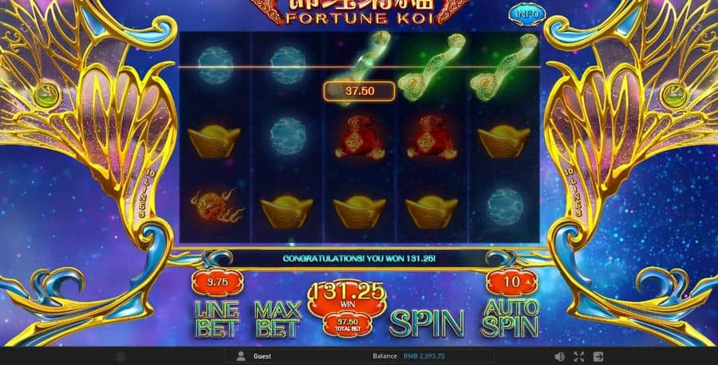Click the 97.50 total bet badge

(x=347, y=324)
